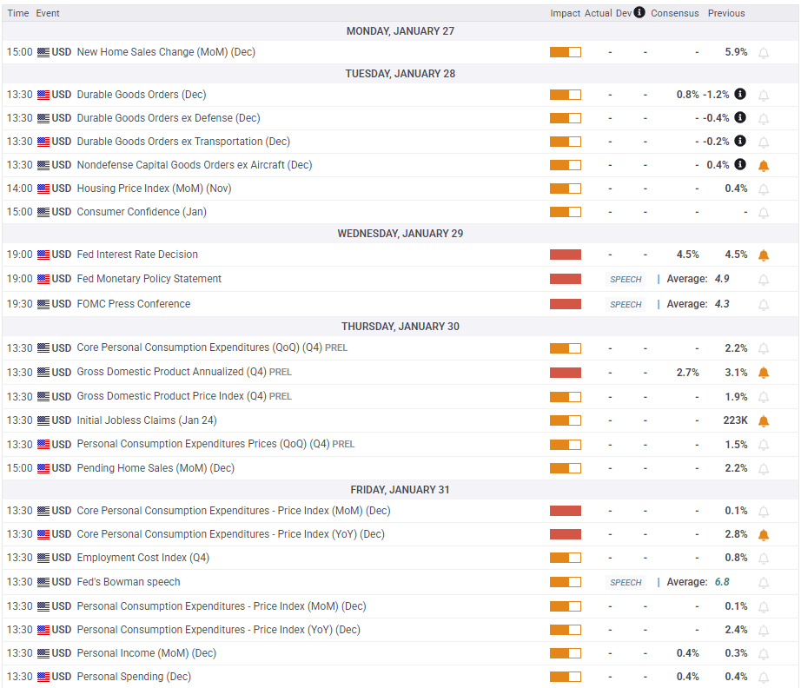The width and height of the screenshot is (801, 688).
Task: Click the Impact column header
Action: click(565, 13)
